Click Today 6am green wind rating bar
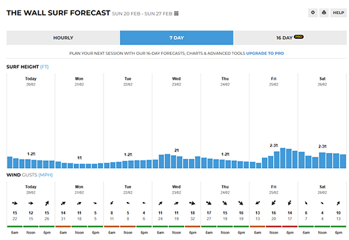The height and width of the screenshot is (240, 349). pos(14,226)
